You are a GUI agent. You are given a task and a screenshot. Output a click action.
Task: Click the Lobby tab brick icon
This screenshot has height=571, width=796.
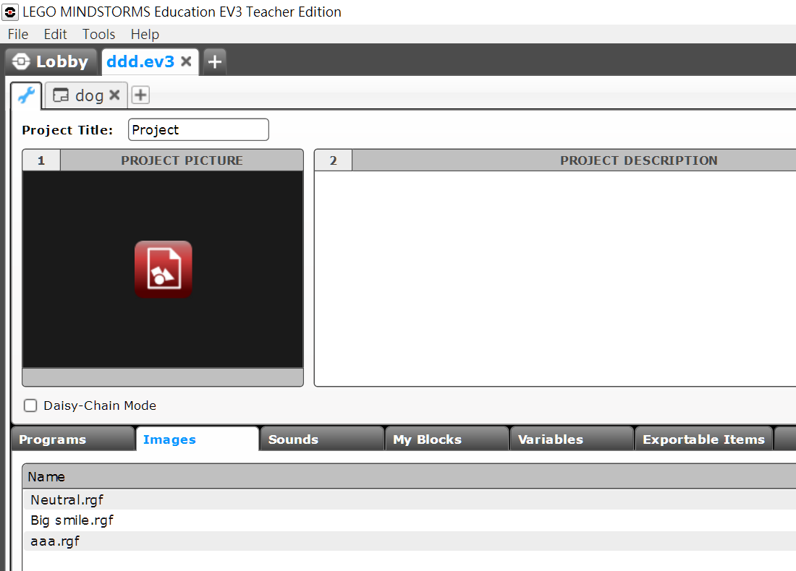(x=21, y=61)
